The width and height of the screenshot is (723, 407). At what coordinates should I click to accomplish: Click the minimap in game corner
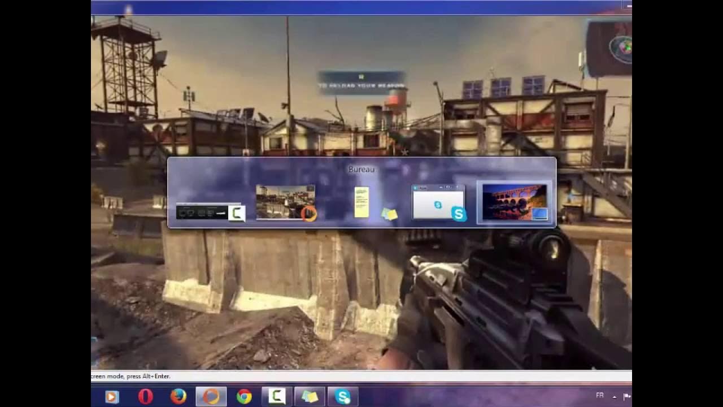[x=609, y=48]
